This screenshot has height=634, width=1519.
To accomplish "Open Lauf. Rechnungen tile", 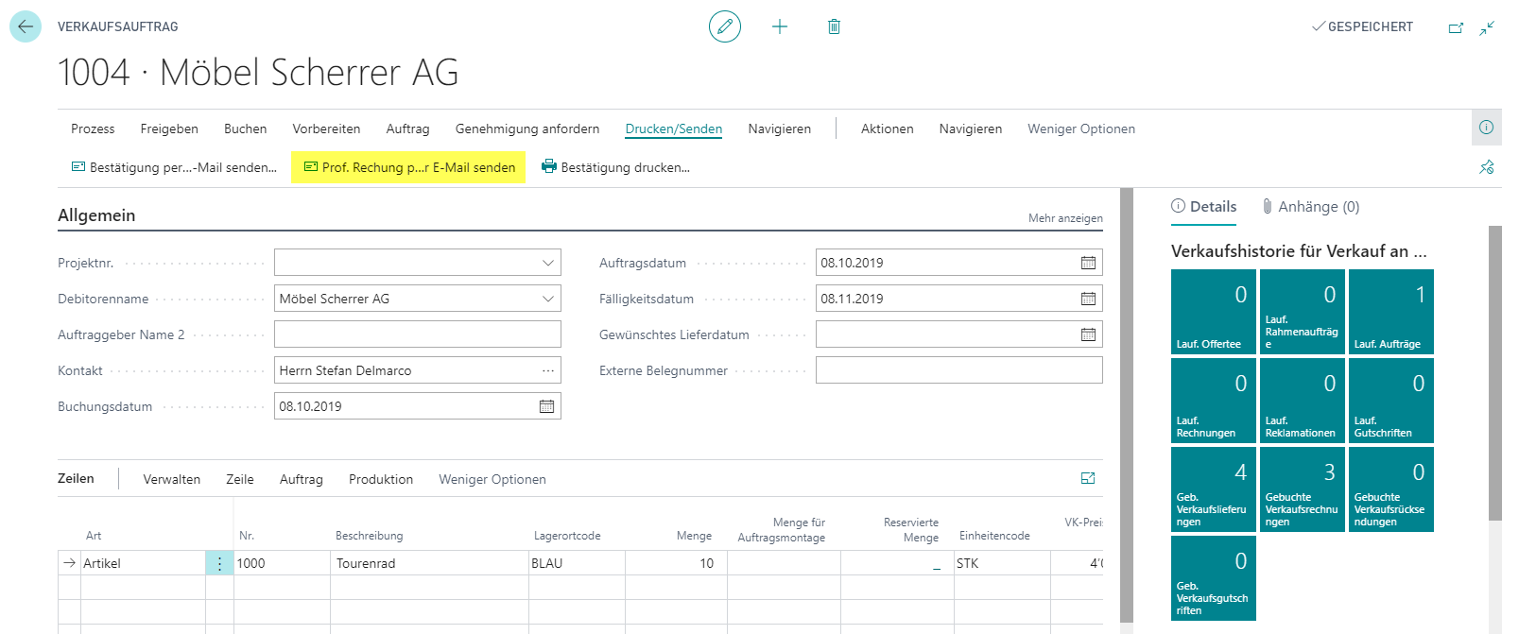I will coord(1214,401).
